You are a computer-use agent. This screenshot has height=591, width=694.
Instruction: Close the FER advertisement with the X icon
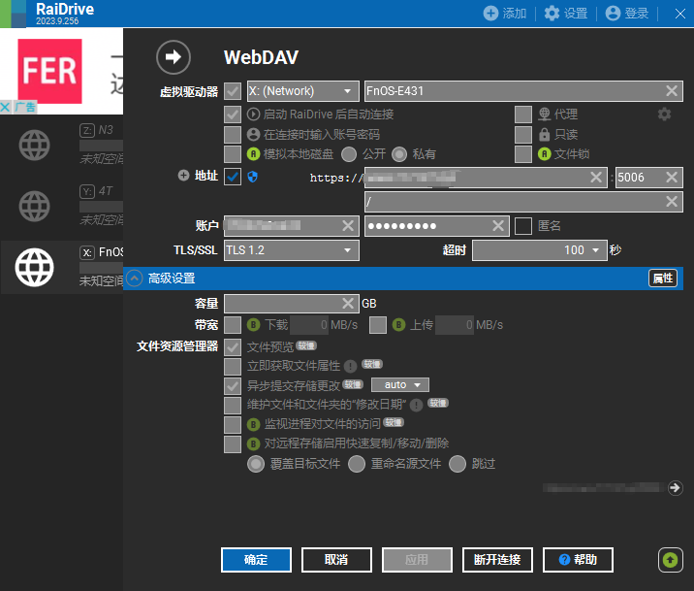pyautogui.click(x=5, y=107)
